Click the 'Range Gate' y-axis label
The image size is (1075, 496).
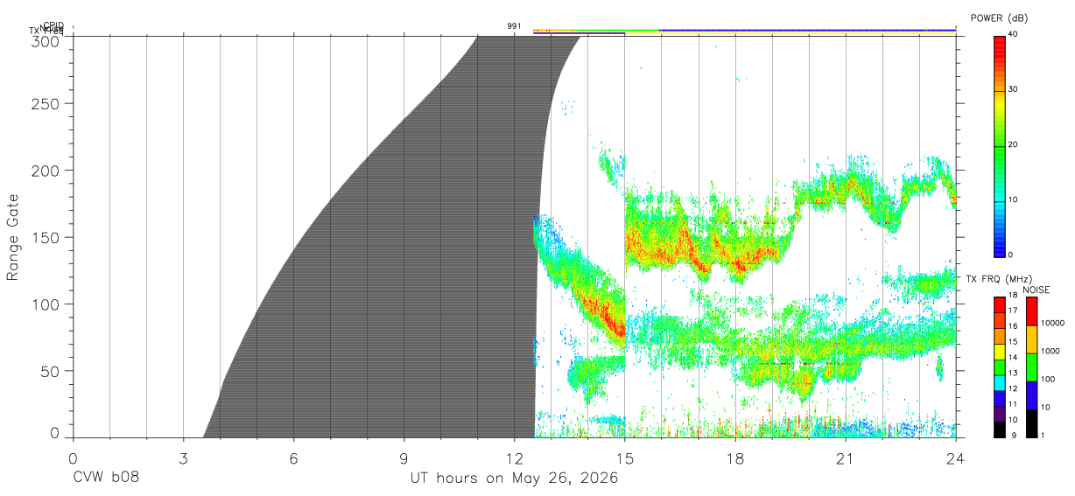(x=13, y=237)
